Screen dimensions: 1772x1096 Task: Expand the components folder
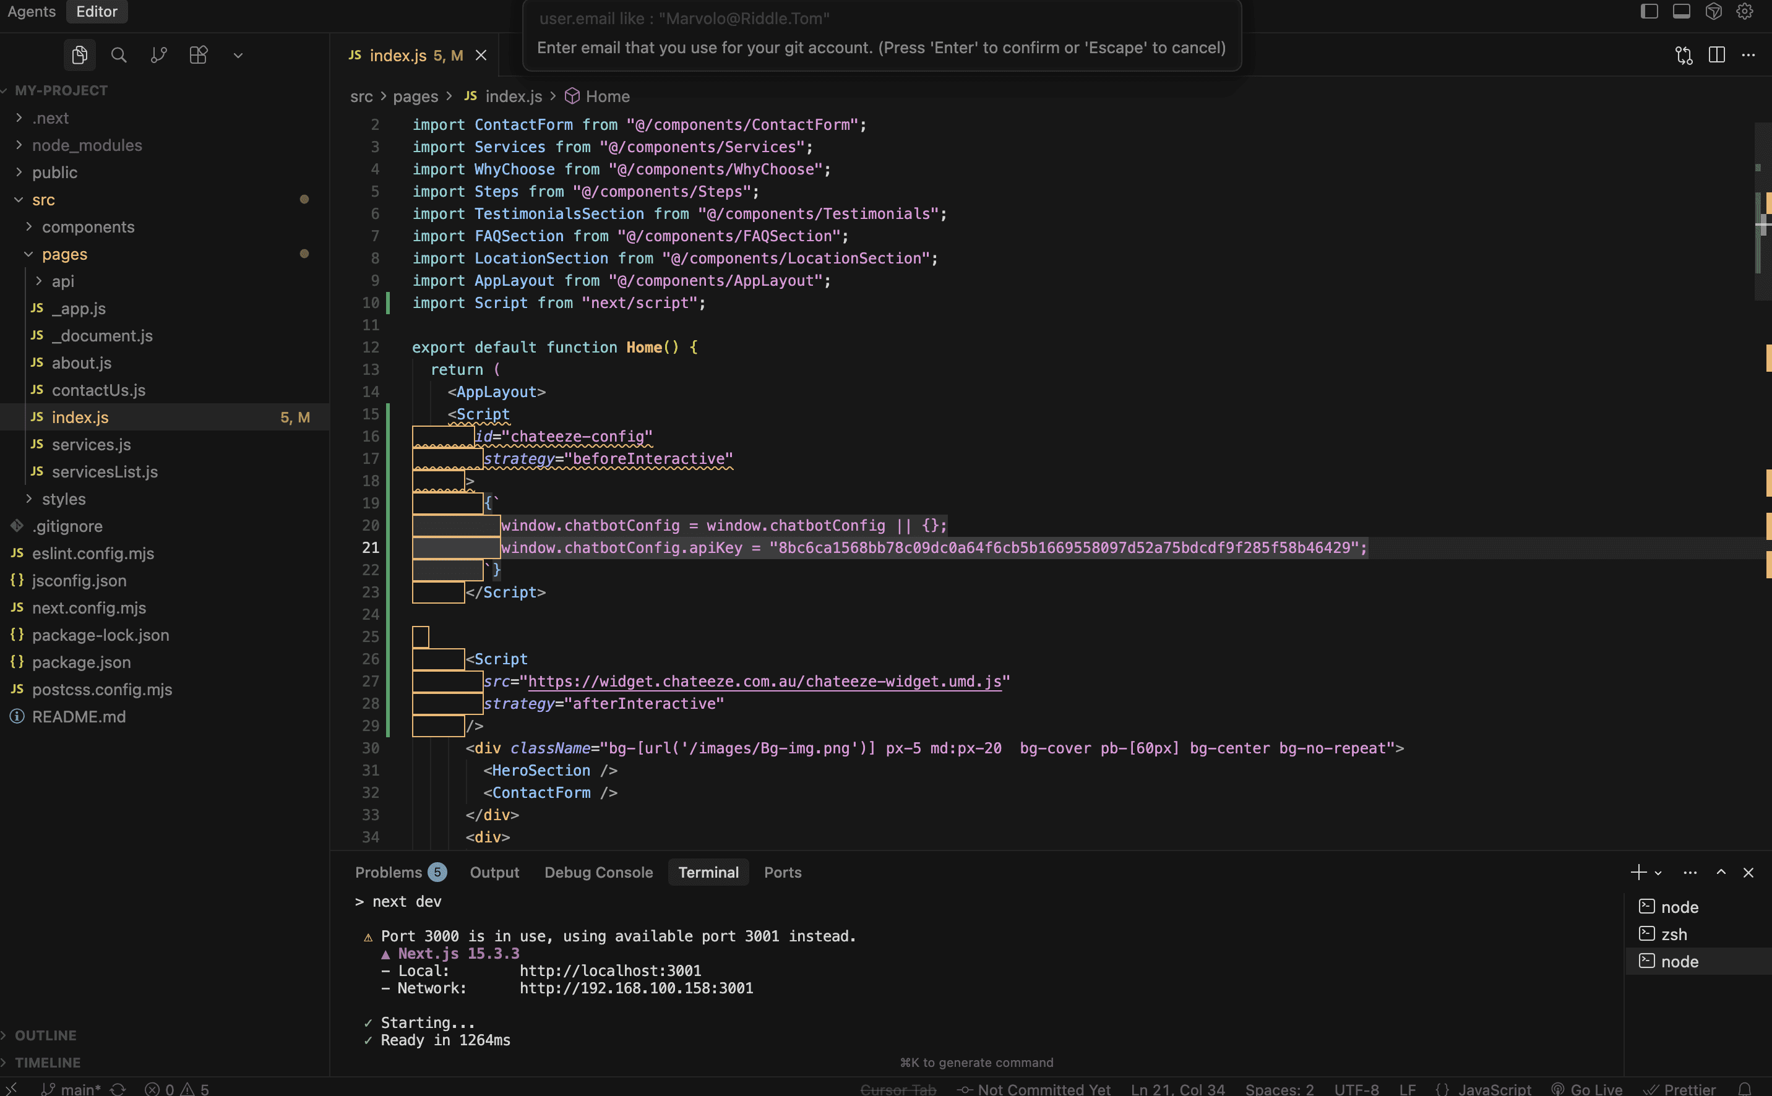coord(88,227)
